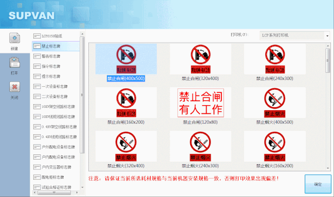Choose the 禁止烟火(240x300) template thumbnail
The width and height of the screenshot is (334, 197).
pyautogui.click(x=200, y=146)
